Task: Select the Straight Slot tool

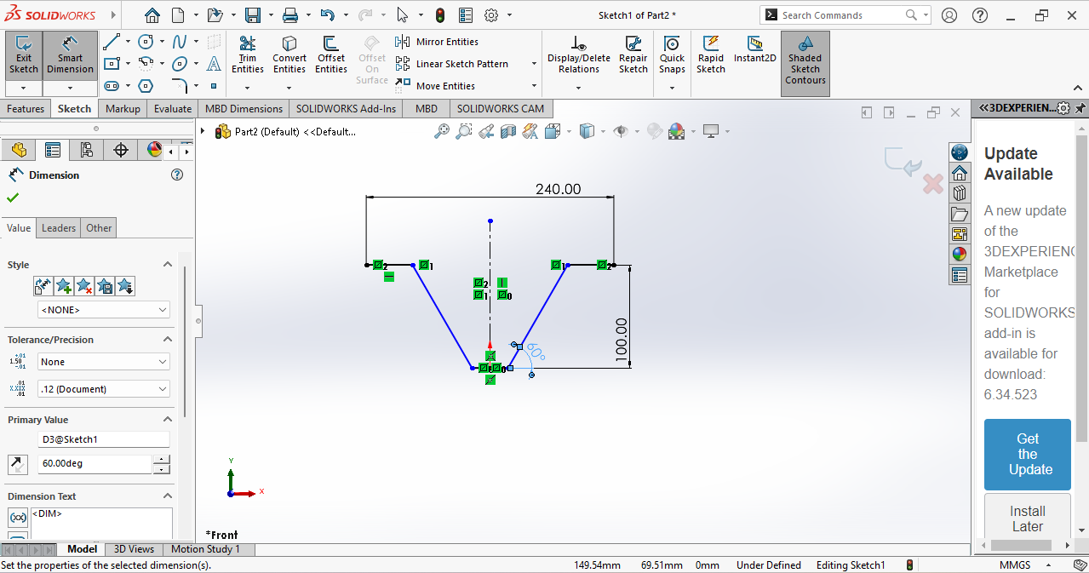Action: click(111, 86)
